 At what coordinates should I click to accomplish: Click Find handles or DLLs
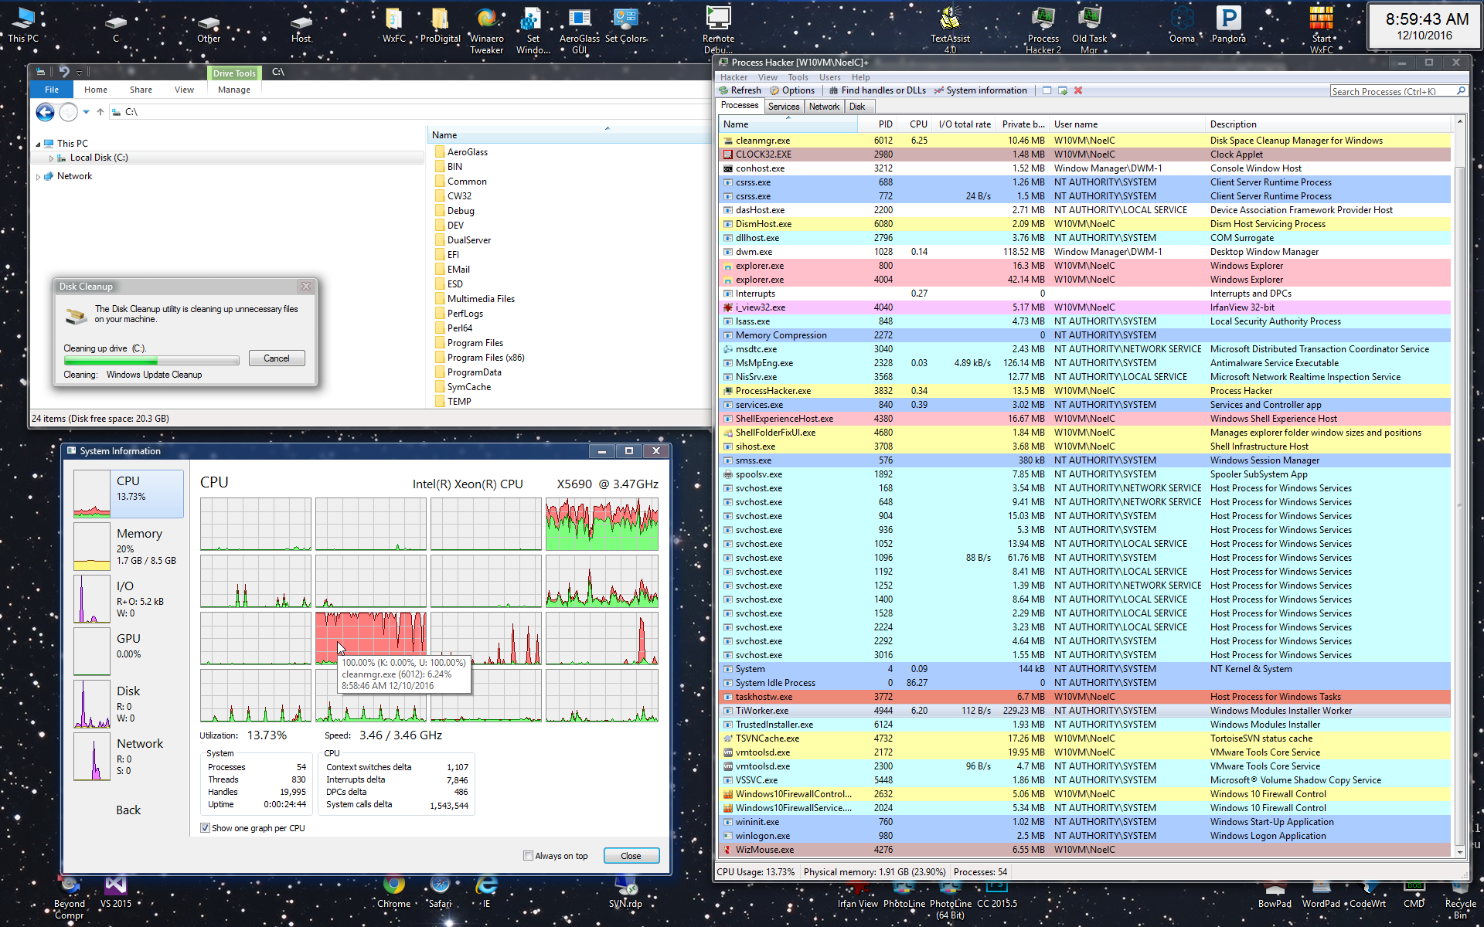[x=877, y=90]
